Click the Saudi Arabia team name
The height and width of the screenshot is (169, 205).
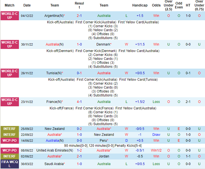pos(54,164)
